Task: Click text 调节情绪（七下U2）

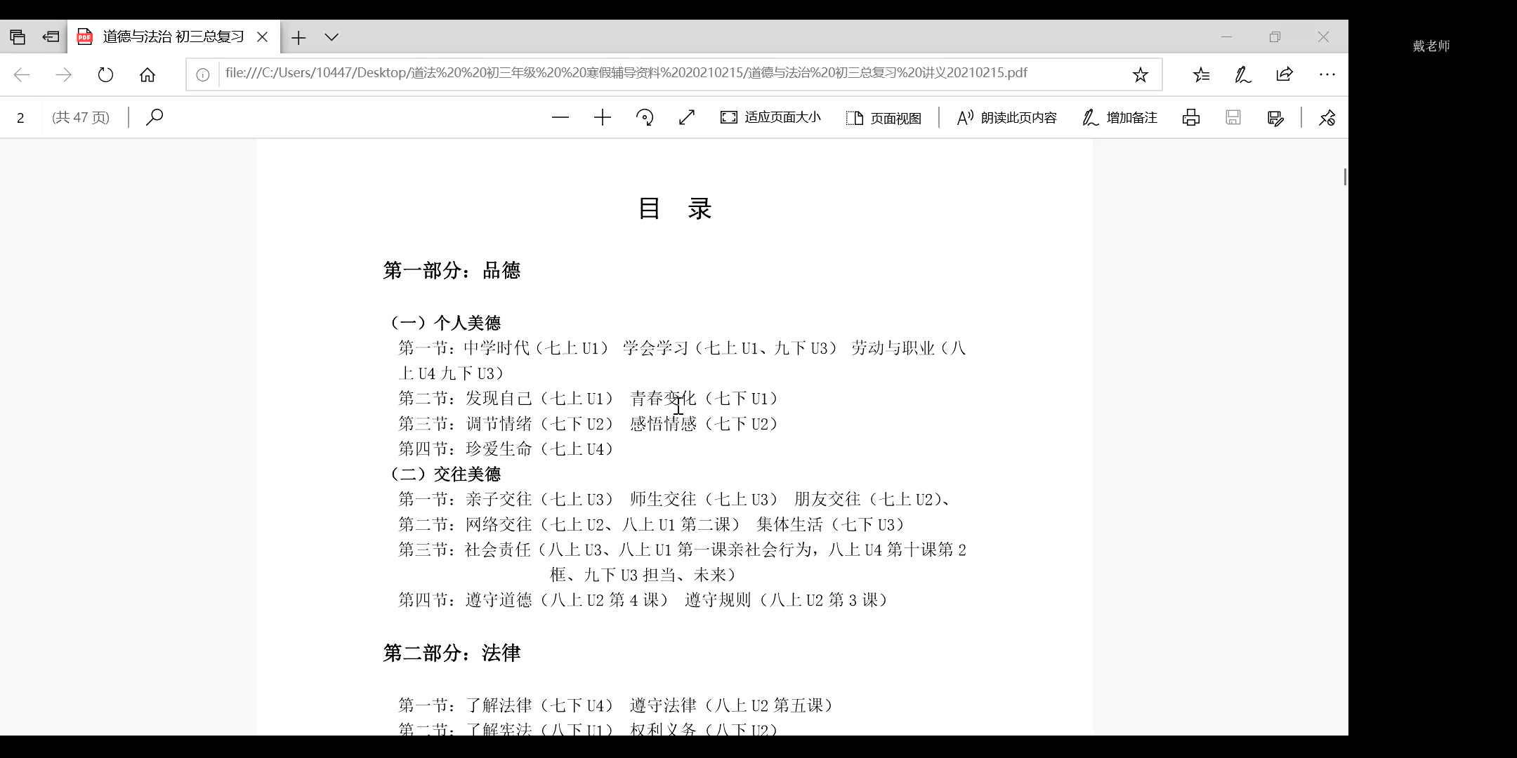Action: pyautogui.click(x=539, y=424)
